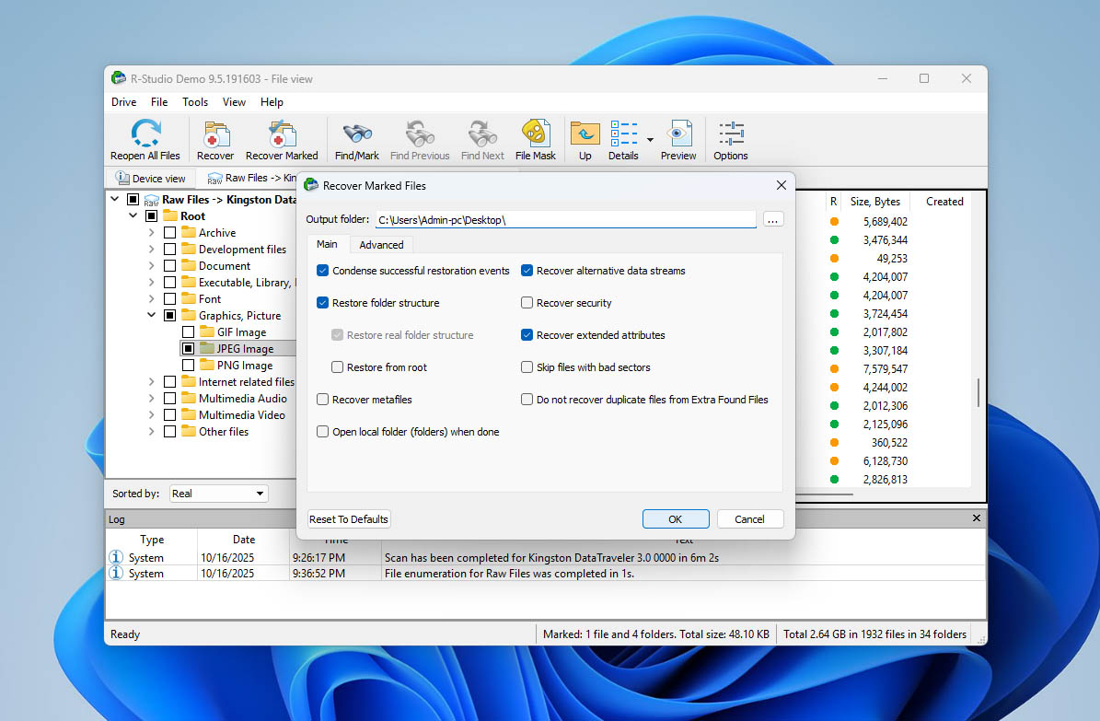Disable Recover extended attributes
Image resolution: width=1100 pixels, height=721 pixels.
pos(527,334)
